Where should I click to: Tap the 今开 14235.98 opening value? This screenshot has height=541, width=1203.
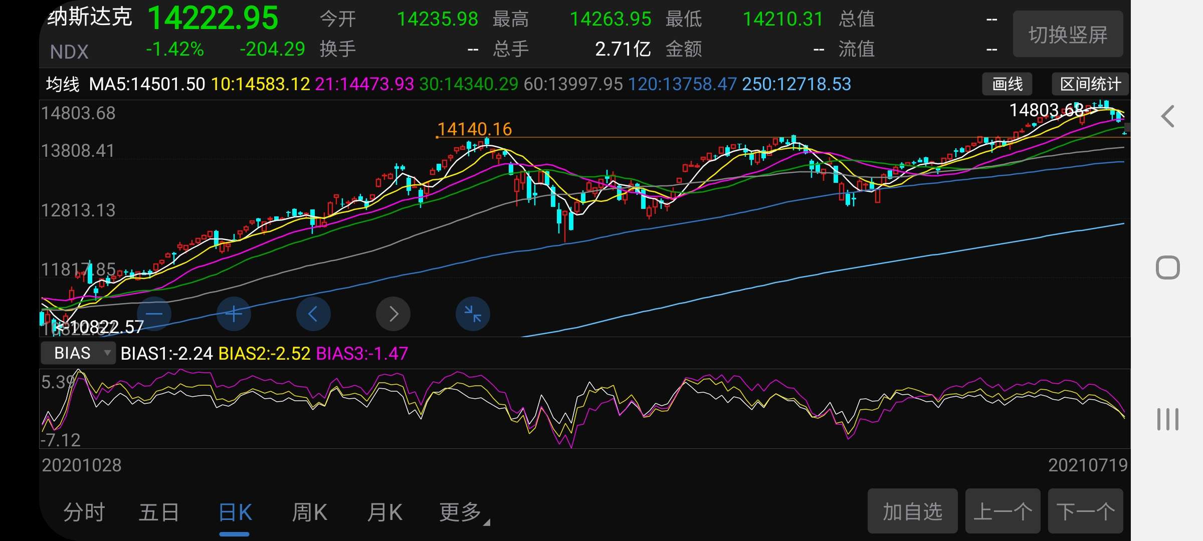[x=438, y=19]
